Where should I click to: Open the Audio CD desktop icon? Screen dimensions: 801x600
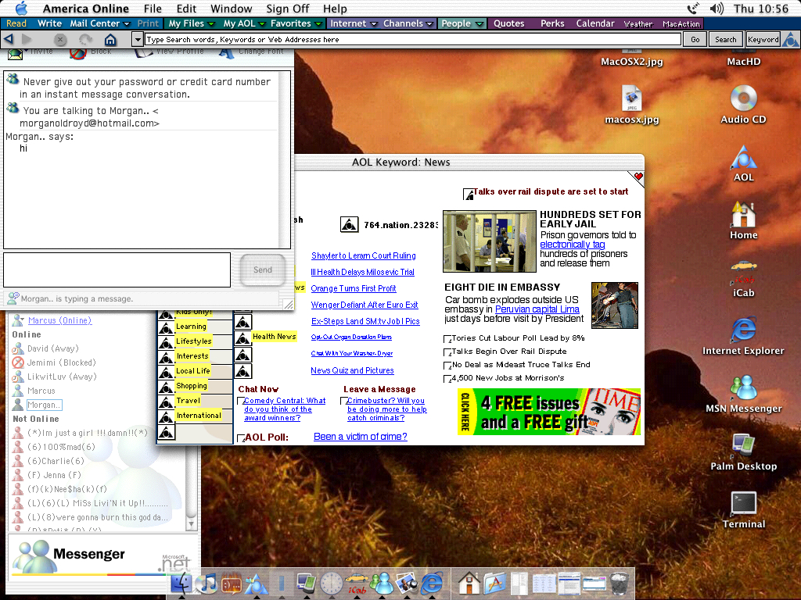pos(743,99)
